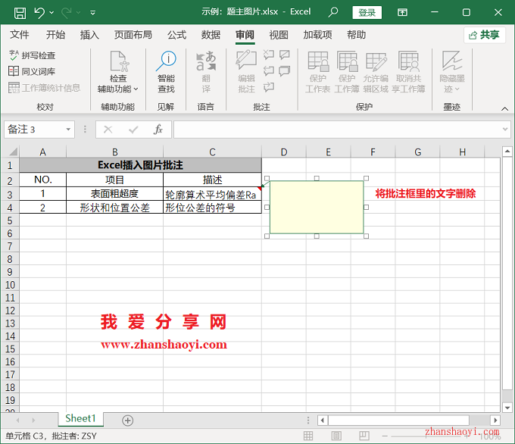Open the Name Box dropdown arrow
This screenshot has width=515, height=444.
click(68, 130)
